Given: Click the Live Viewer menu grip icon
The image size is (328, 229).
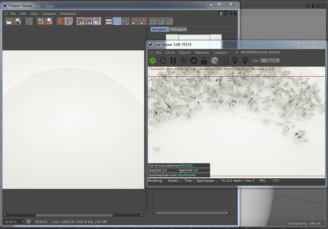Looking at the screenshot, I should click(151, 52).
